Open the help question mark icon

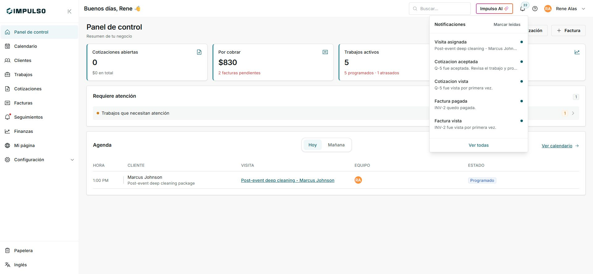(535, 9)
